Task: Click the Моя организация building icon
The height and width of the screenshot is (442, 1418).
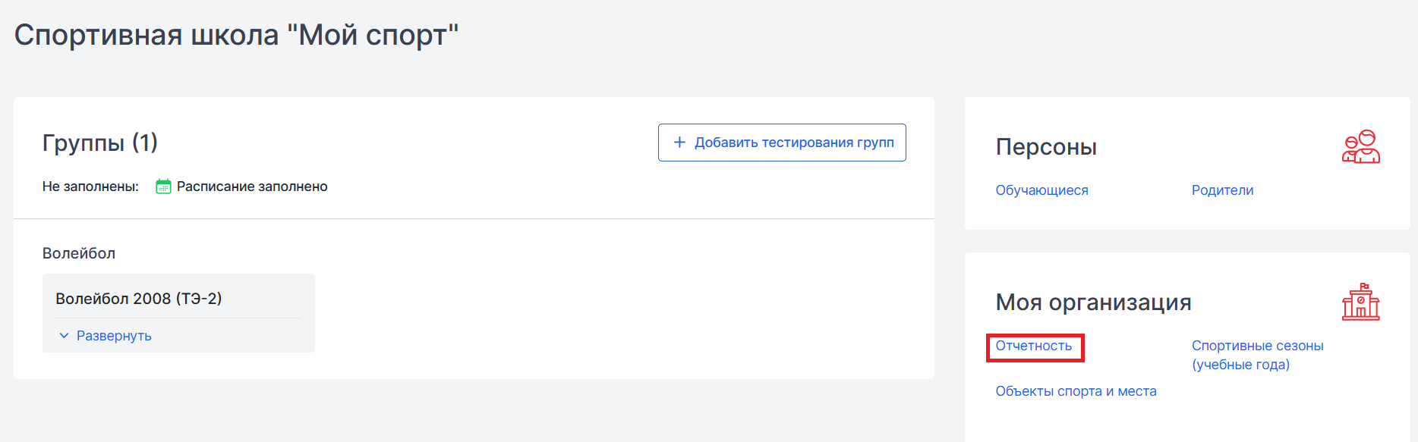Action: [x=1360, y=302]
